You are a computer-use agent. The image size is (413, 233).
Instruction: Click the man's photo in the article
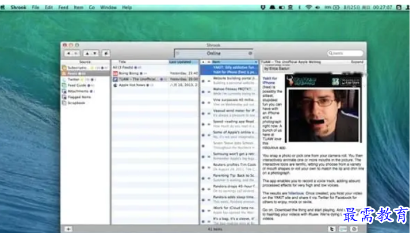(x=323, y=116)
